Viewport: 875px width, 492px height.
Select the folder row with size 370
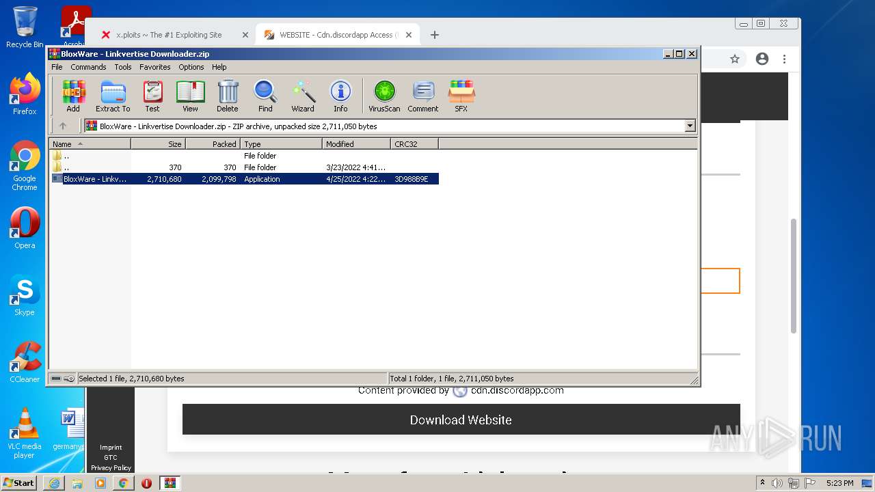point(245,167)
